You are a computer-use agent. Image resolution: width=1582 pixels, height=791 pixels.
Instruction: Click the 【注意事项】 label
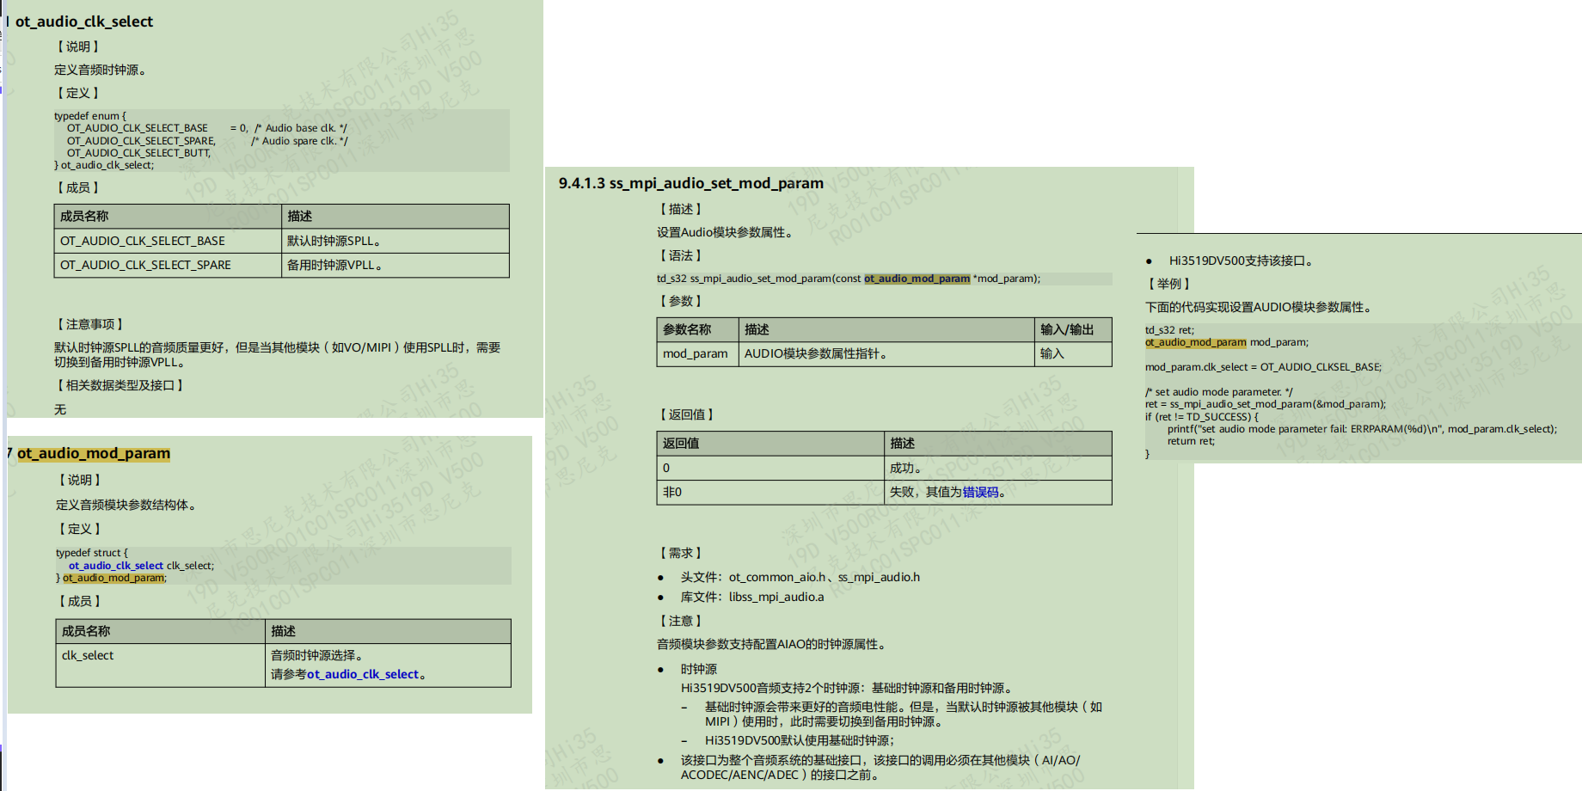coord(90,324)
